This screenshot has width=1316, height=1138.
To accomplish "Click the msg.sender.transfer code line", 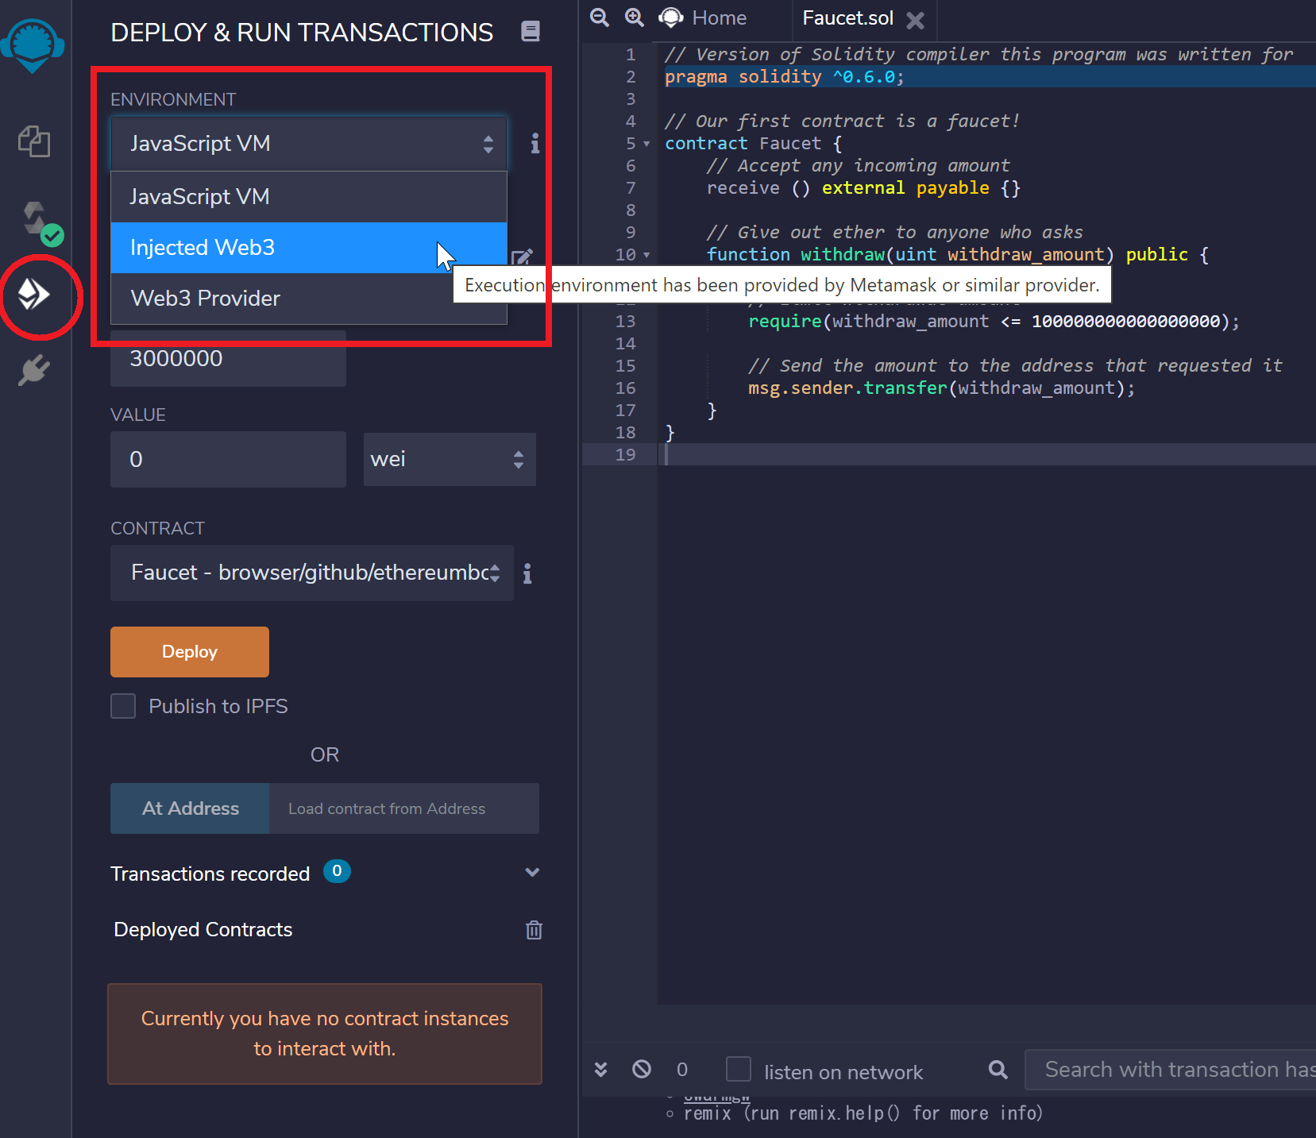I will 942,388.
